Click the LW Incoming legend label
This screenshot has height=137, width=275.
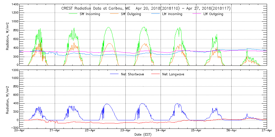172,14
